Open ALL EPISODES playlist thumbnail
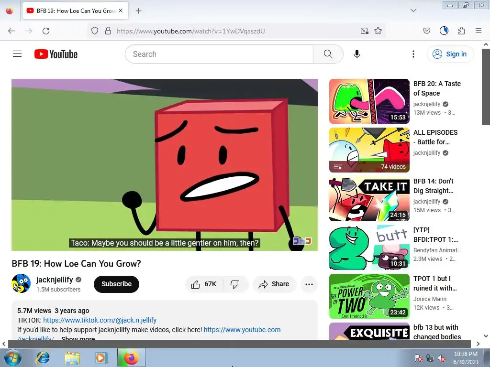This screenshot has height=367, width=490. pos(369,150)
